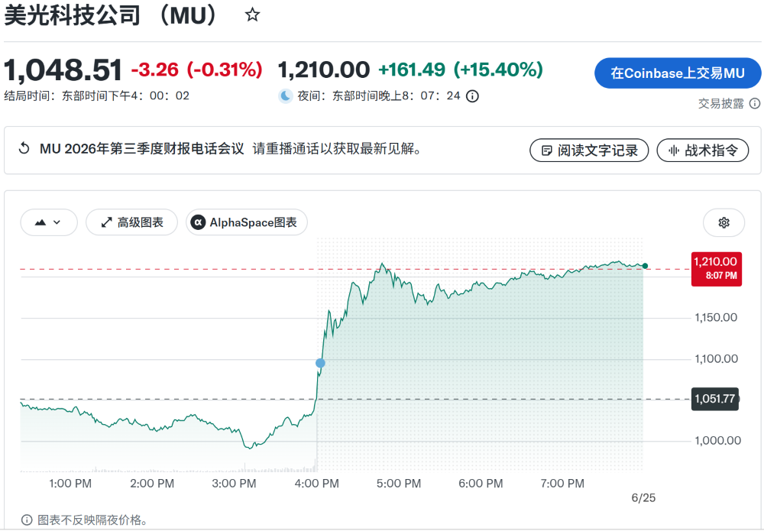Click the moon icon next to 夜间
The image size is (764, 531).
286,96
